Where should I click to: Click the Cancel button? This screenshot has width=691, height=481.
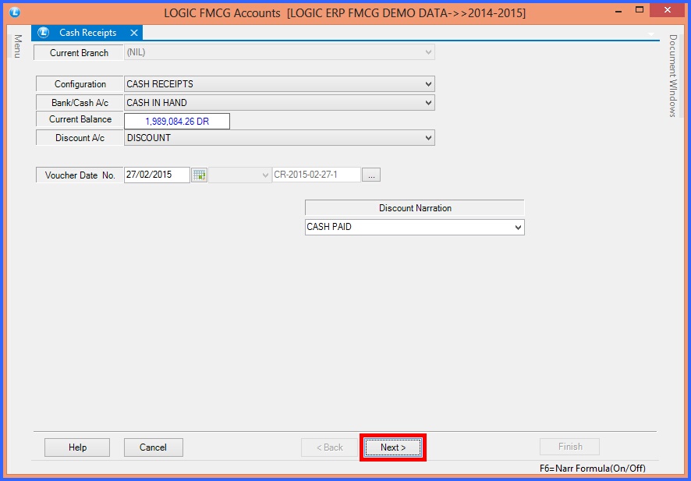(154, 447)
